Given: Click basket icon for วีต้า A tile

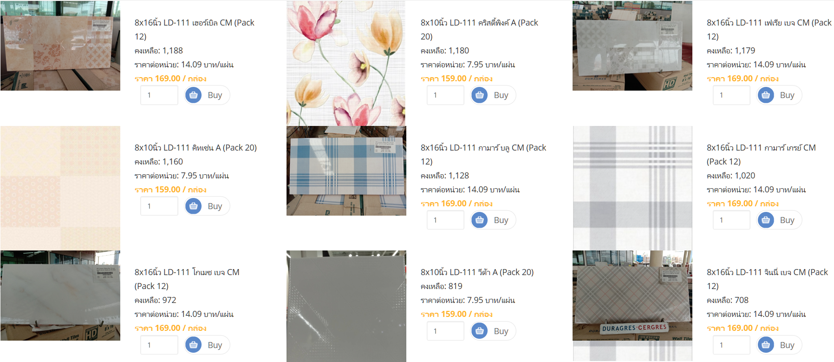Looking at the screenshot, I should [x=479, y=331].
